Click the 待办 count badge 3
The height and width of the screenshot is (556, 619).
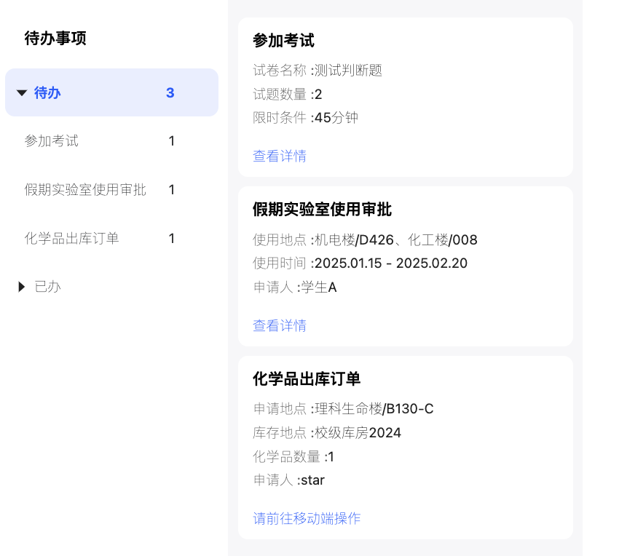(170, 93)
